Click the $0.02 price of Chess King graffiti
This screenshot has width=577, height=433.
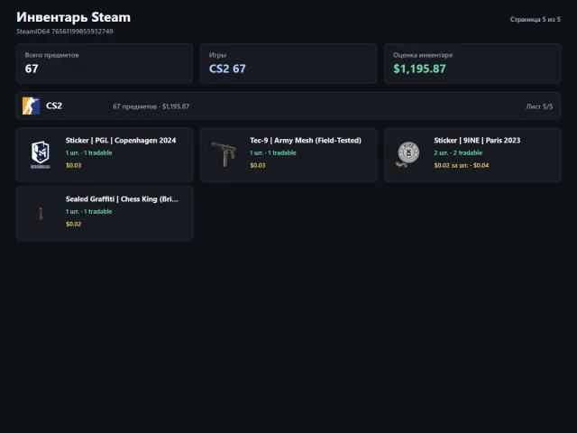(74, 224)
